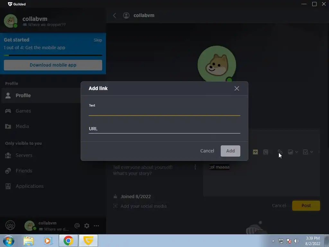Open the about section three-dot menu
The height and width of the screenshot is (247, 329).
pos(195,167)
